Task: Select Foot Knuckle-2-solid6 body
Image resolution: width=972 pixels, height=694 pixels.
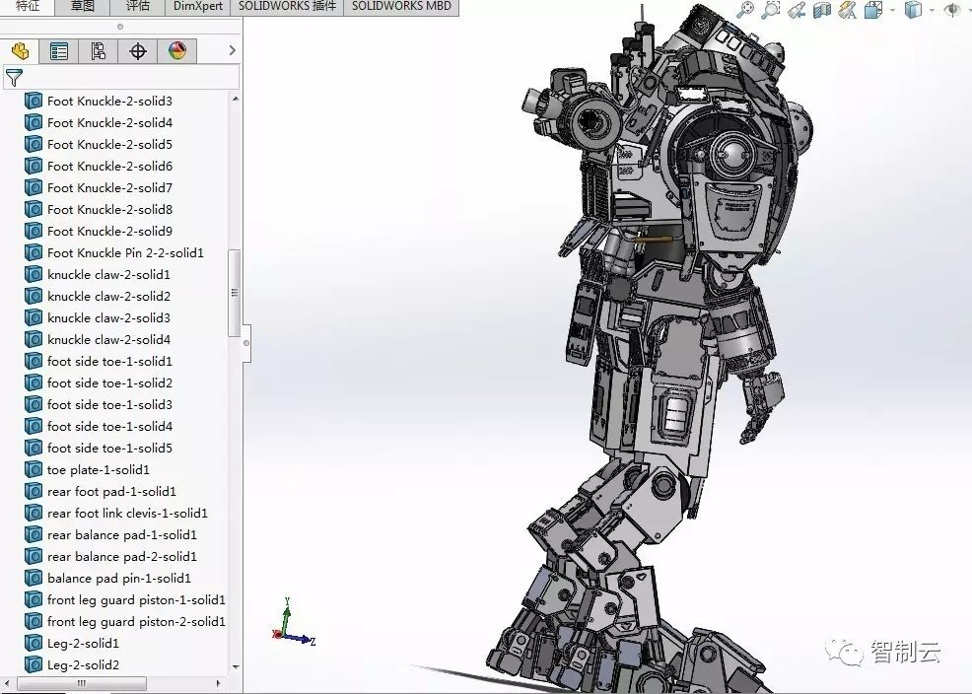Action: (109, 166)
